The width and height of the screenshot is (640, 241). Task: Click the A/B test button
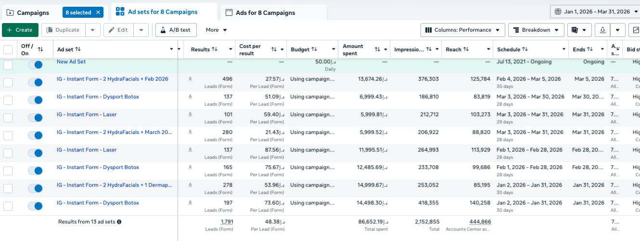176,30
